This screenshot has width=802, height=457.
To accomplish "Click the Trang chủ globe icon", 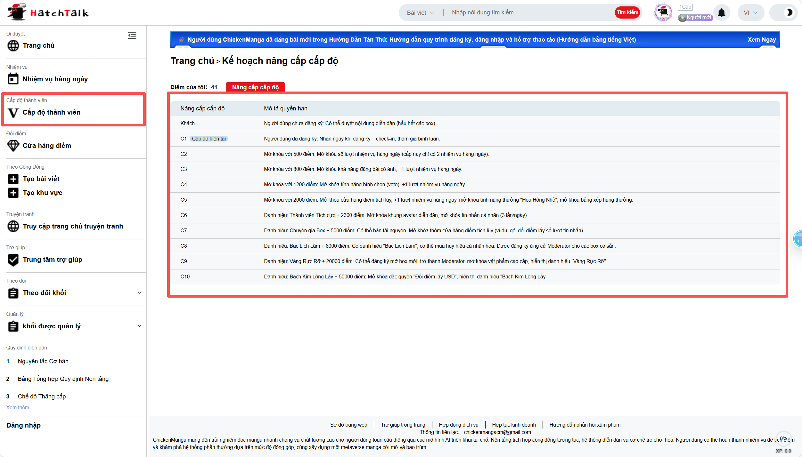I will coord(13,45).
